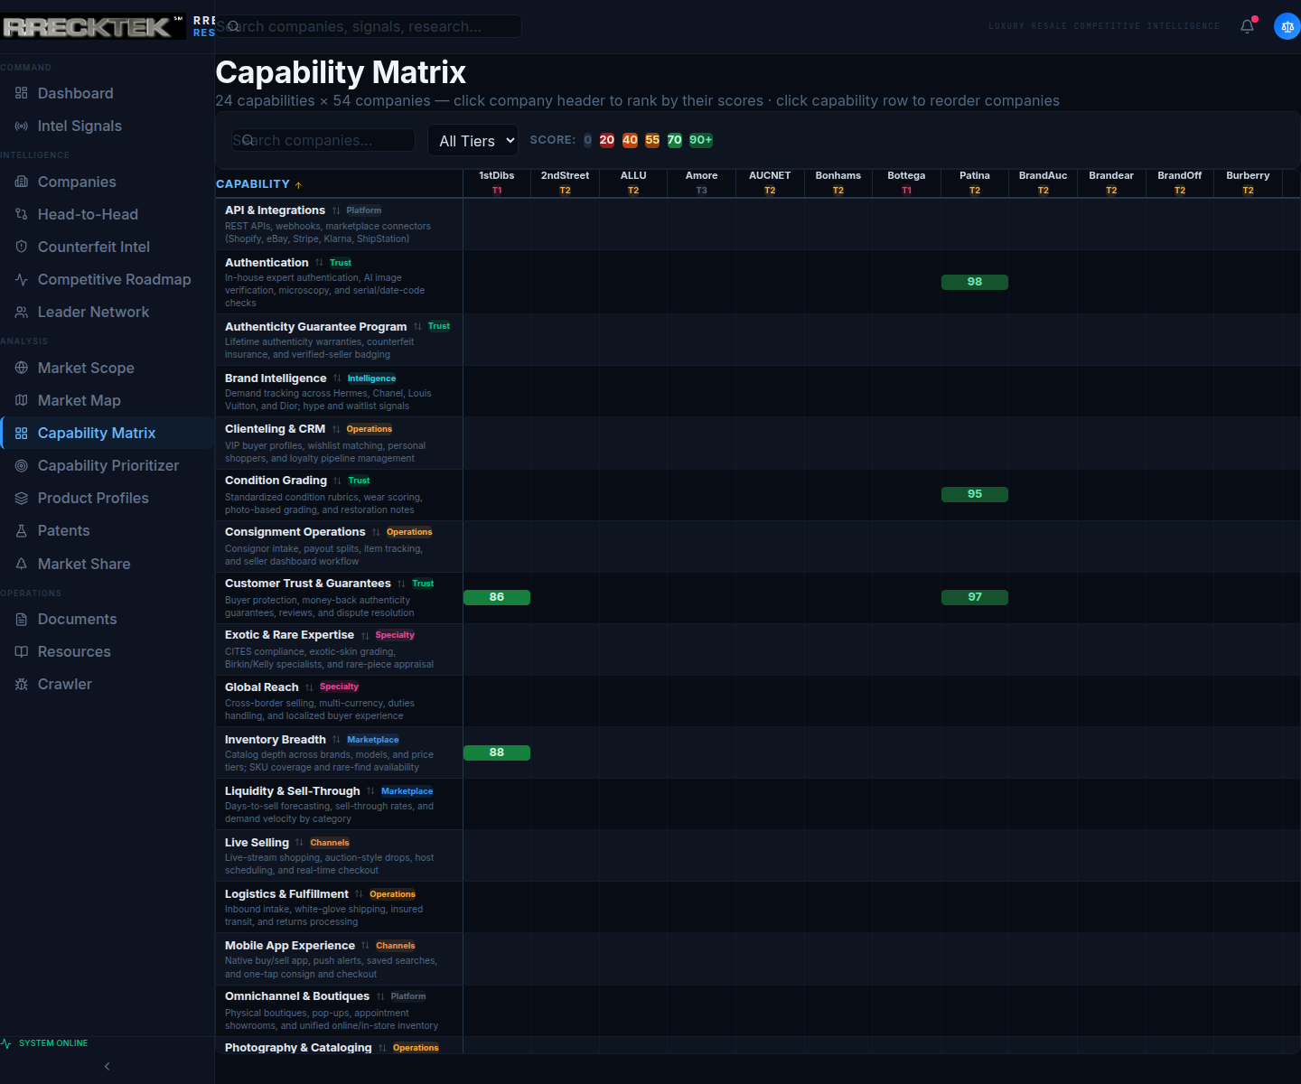Viewport: 1301px width, 1084px height.
Task: Click the Intel Signals broadcast icon
Action: [x=22, y=126]
